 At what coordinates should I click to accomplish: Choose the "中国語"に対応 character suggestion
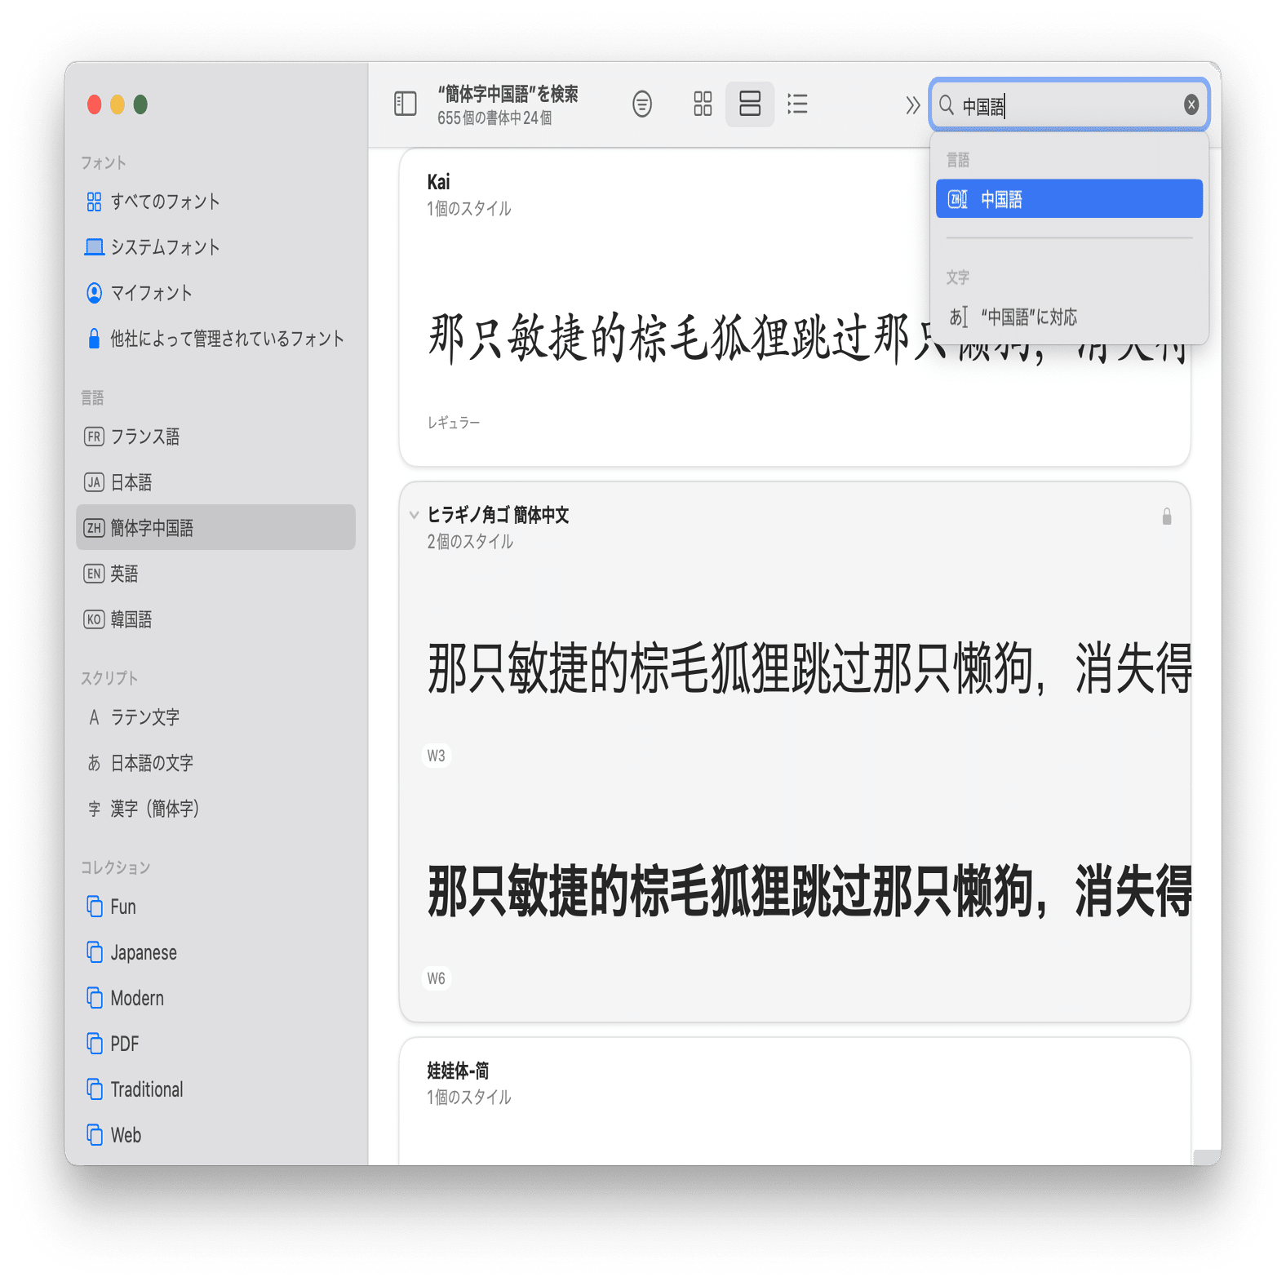click(x=1069, y=317)
